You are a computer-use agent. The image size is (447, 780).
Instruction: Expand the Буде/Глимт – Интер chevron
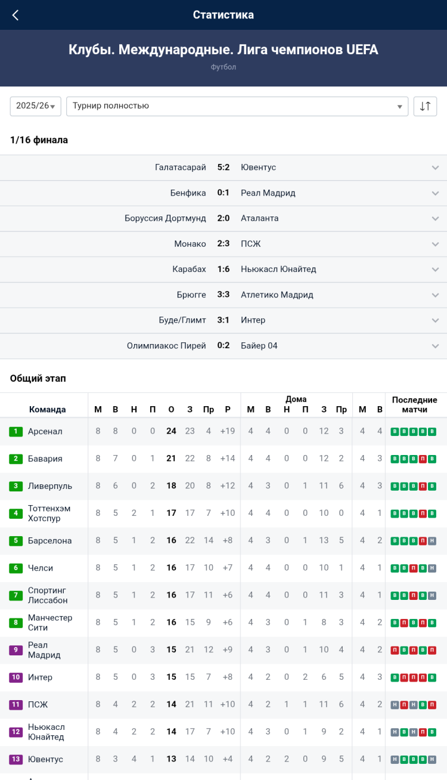click(435, 320)
